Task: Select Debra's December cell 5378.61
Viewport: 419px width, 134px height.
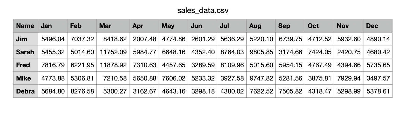Action: 378,91
